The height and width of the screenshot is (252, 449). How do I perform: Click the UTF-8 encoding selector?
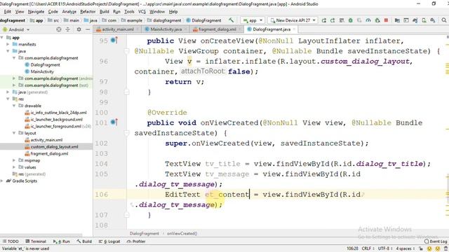pos(384,248)
